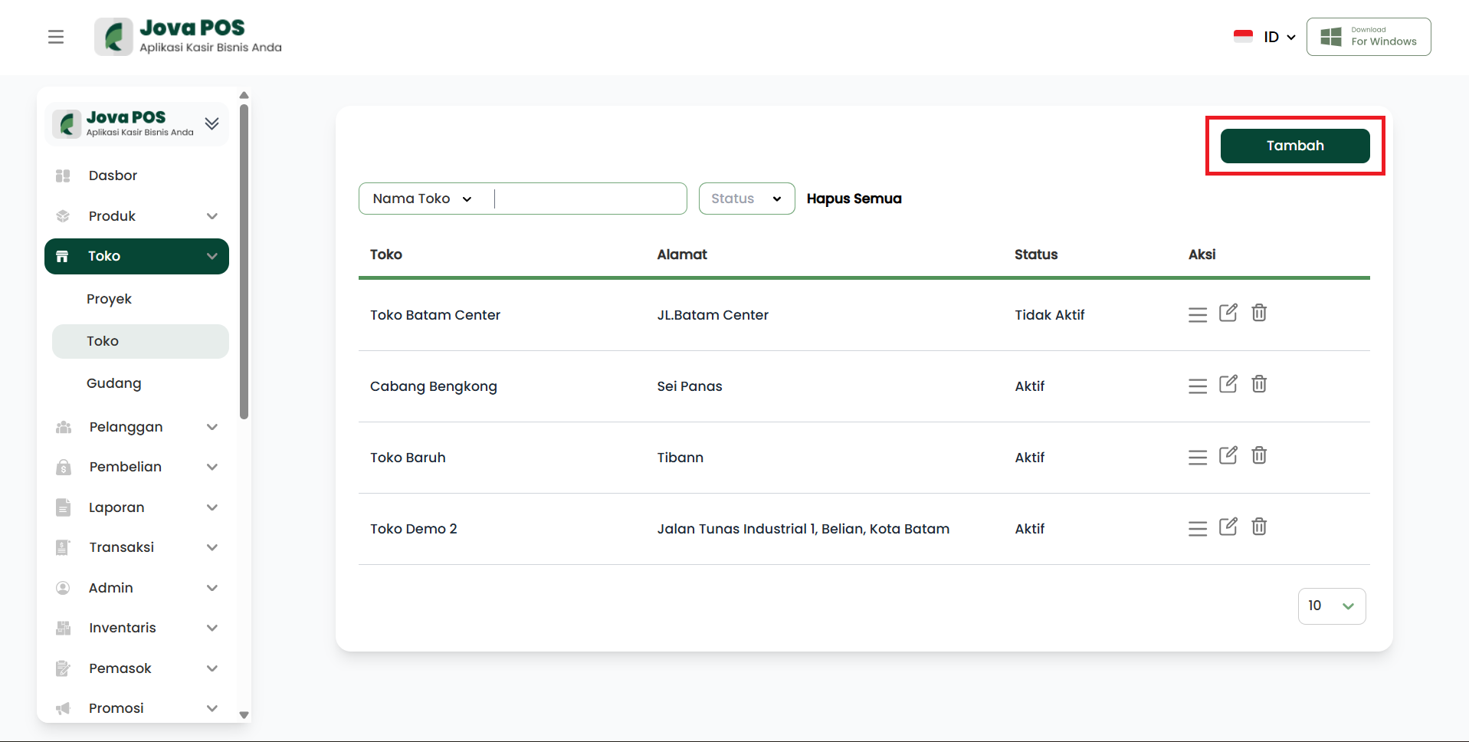
Task: Click Hapus Semua to clear filters
Action: click(x=854, y=199)
